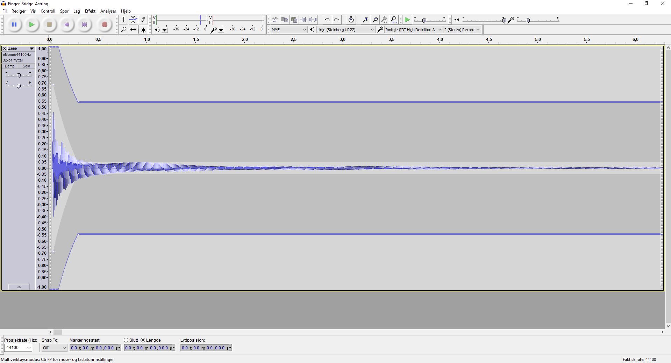The height and width of the screenshot is (363, 671).
Task: Stop playback with the Stop button
Action: point(49,25)
